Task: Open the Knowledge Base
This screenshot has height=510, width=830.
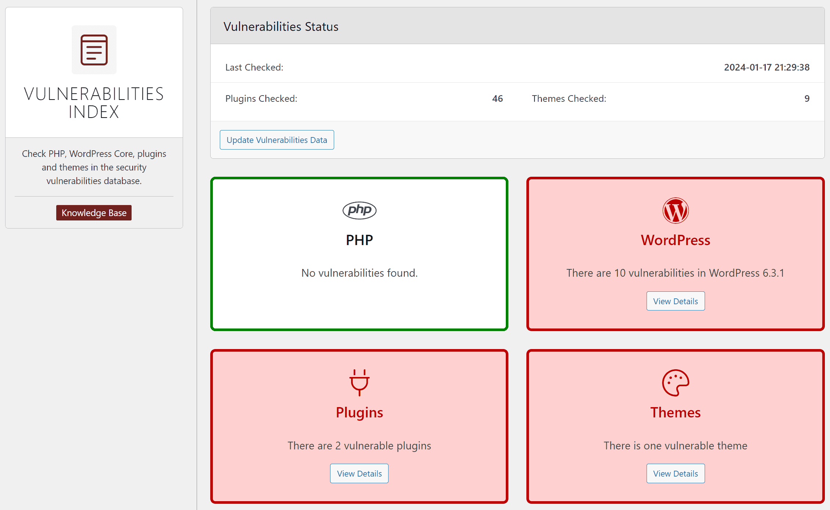Action: [94, 213]
